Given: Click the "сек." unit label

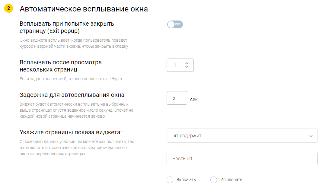Looking at the screenshot, I should [x=194, y=100].
